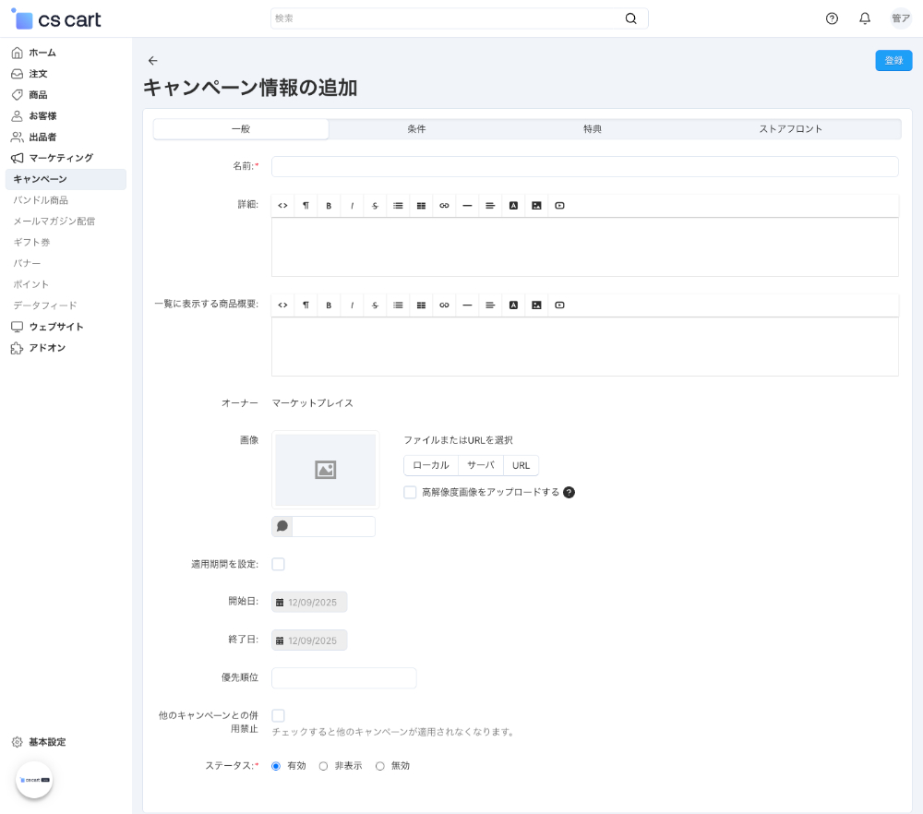Image resolution: width=923 pixels, height=814 pixels.
Task: Apply bold in the 詳細 editor toolbar
Action: point(329,206)
